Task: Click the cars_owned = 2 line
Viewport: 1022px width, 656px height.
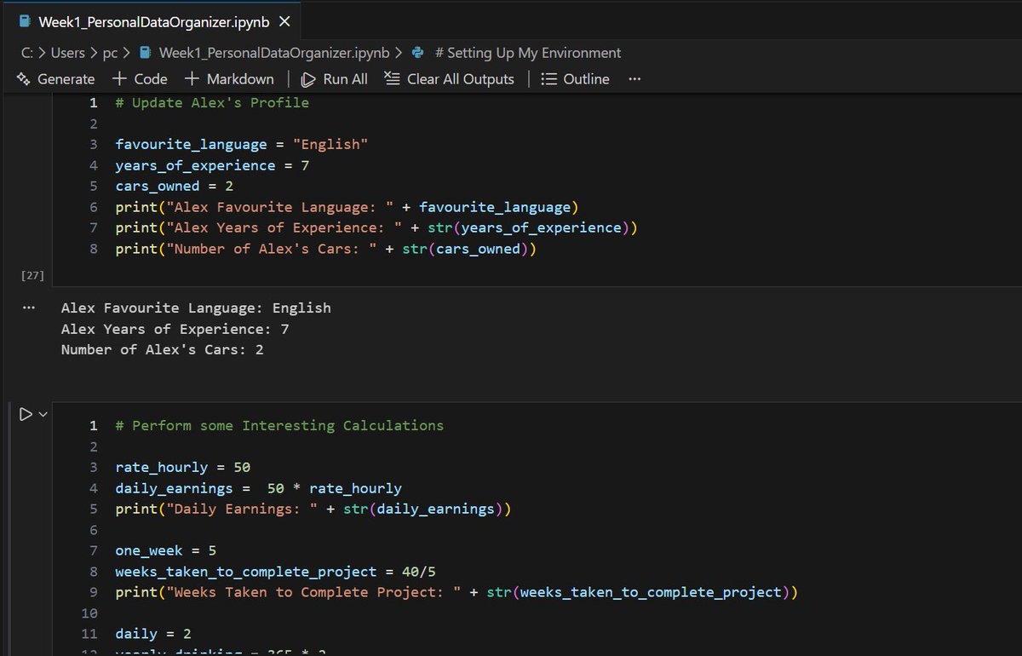Action: tap(175, 186)
